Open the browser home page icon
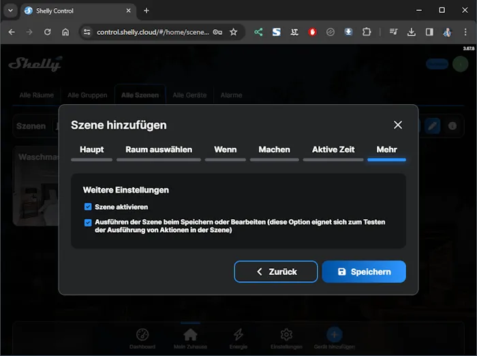Viewport: 477px width, 356px height. tap(65, 32)
